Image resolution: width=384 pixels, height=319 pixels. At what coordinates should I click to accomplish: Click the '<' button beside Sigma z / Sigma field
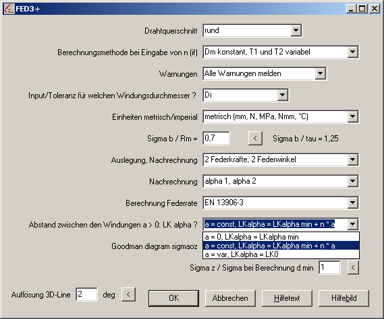coord(353,267)
